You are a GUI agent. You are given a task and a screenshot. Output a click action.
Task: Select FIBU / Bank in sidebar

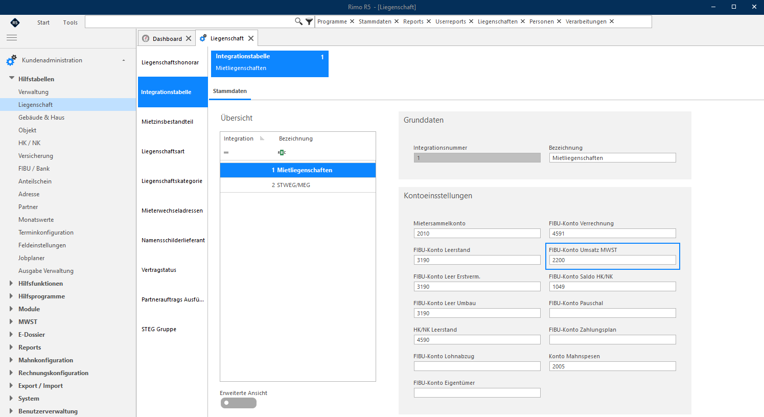(34, 169)
